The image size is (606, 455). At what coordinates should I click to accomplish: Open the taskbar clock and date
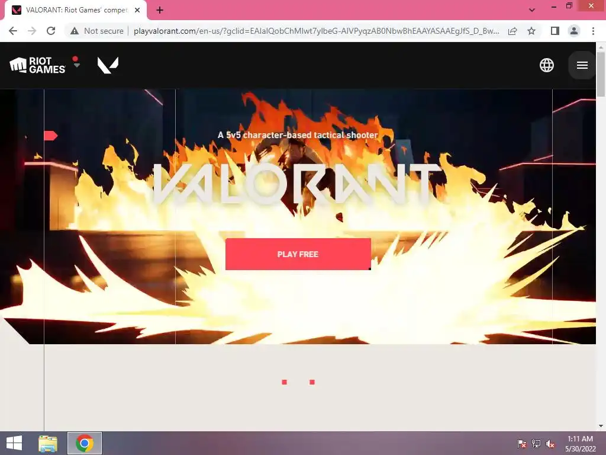[580, 444]
